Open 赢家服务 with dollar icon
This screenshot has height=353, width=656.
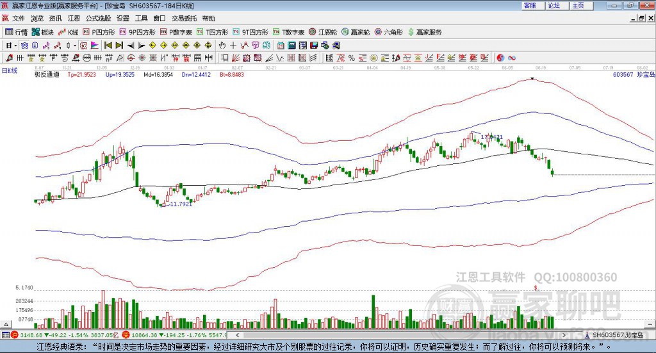click(x=425, y=32)
